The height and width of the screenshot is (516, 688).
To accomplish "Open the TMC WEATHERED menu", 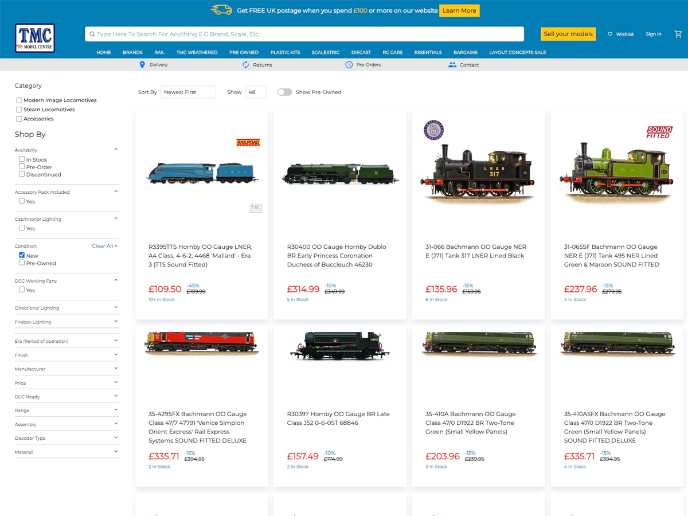I will pyautogui.click(x=197, y=52).
